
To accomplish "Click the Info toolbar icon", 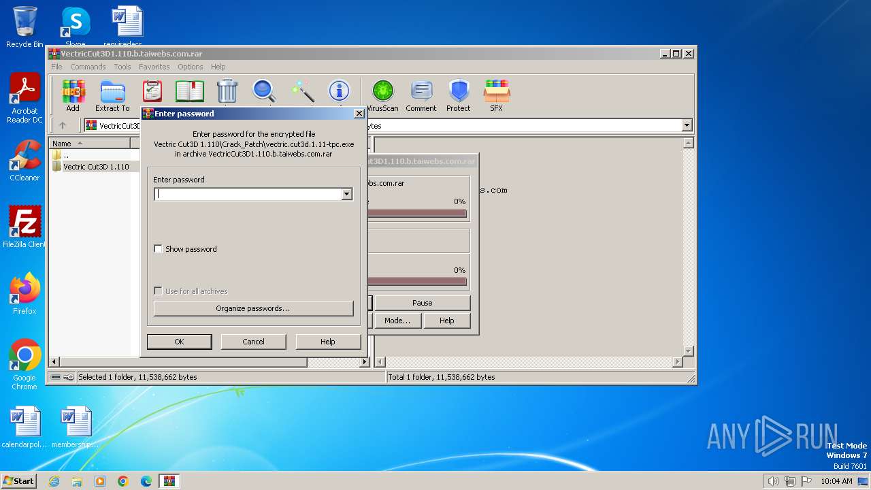I will pos(339,91).
